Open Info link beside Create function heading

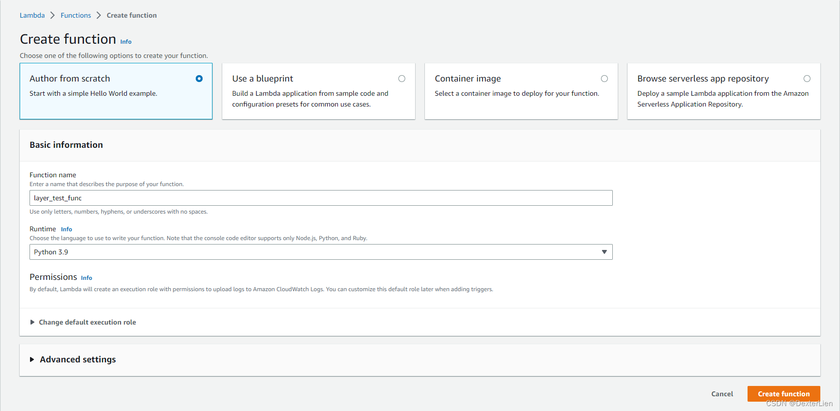126,42
